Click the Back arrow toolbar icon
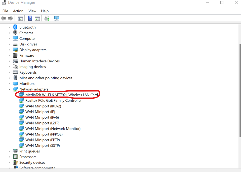241x172 pixels. 3,19
